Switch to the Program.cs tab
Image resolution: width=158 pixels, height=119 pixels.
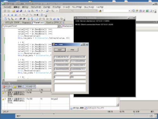[27, 22]
